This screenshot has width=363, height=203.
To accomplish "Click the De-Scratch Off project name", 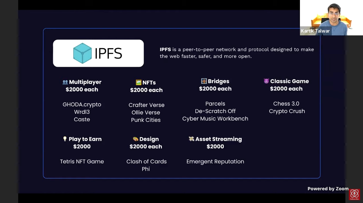I will pos(215,111).
